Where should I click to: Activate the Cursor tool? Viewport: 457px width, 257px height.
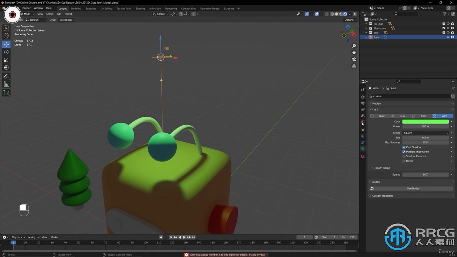[6, 36]
